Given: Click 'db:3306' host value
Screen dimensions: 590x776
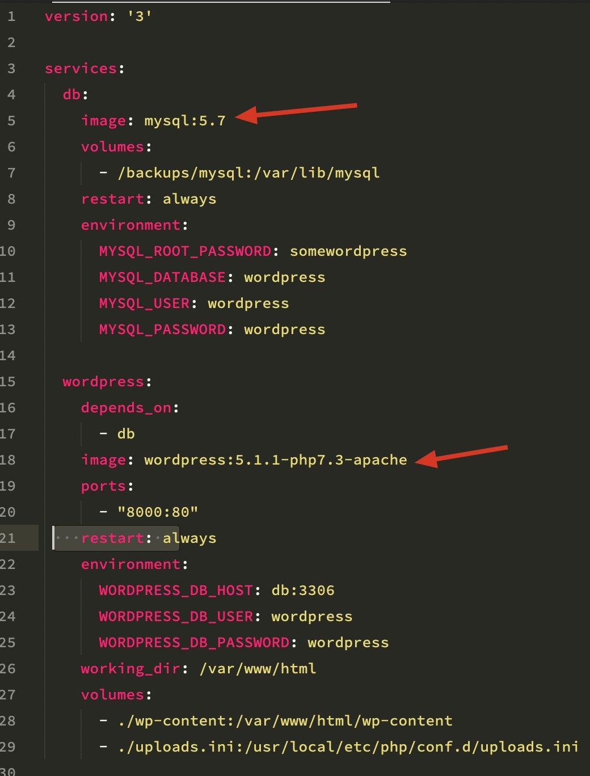Looking at the screenshot, I should click(303, 591).
